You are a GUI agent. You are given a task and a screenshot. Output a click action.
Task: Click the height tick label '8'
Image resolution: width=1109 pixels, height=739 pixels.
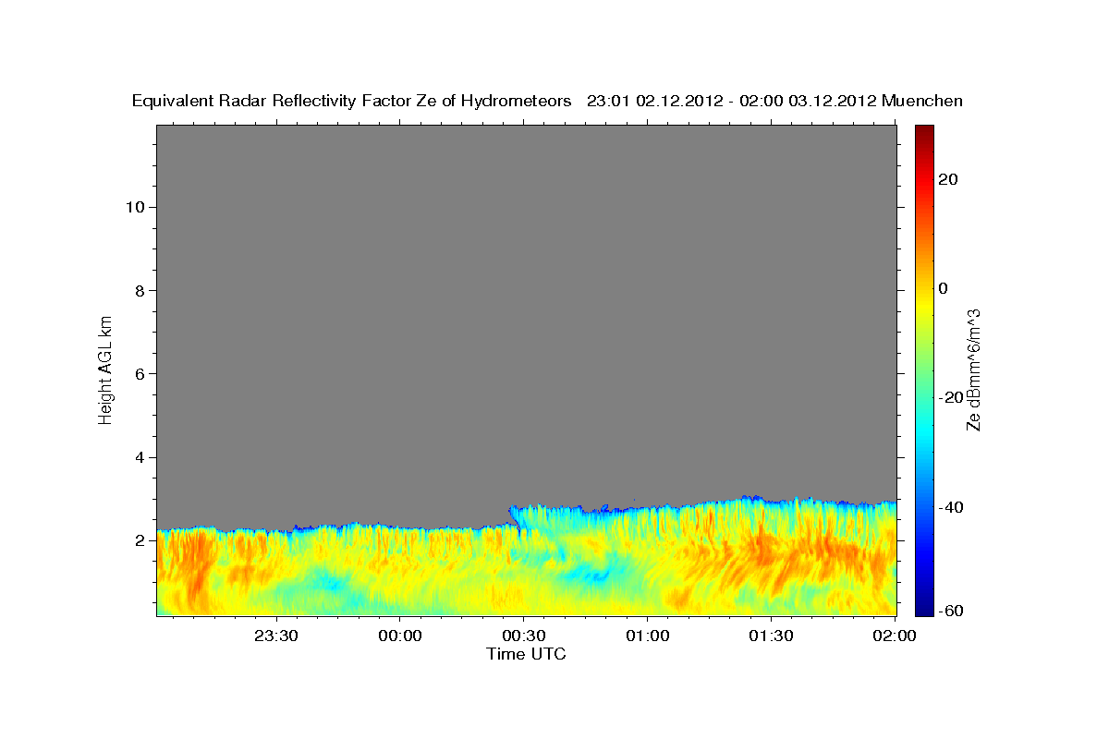(x=138, y=290)
